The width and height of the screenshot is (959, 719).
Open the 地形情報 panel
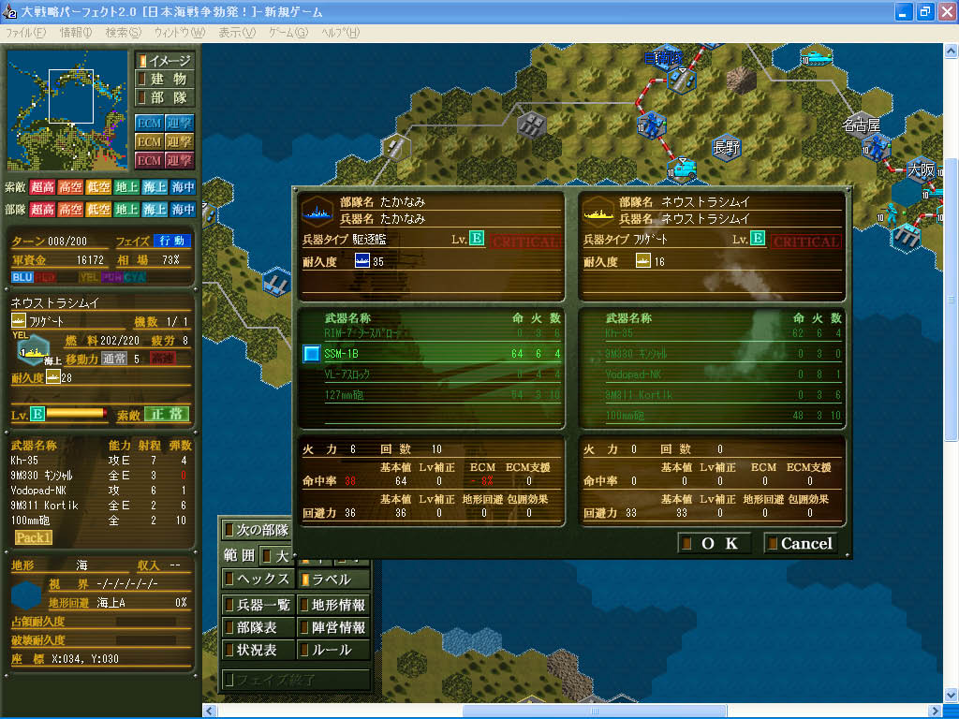[333, 605]
